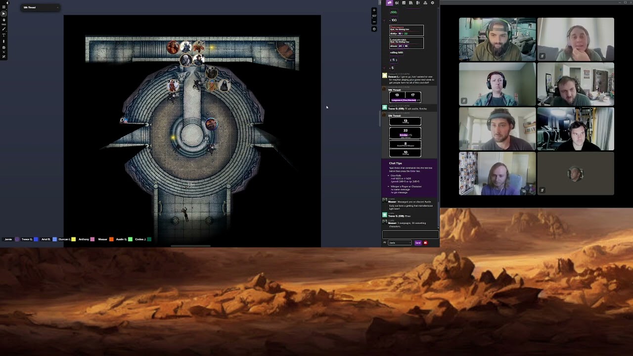Viewport: 633px width, 356px height.
Task: Select the token on bottom stairway
Action: [185, 214]
